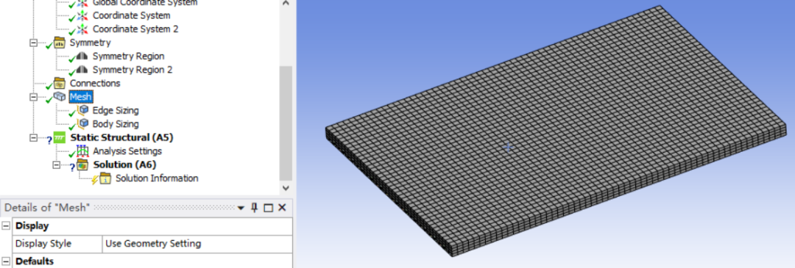Collapse the Static Structural tree node
795x268 pixels.
tap(34, 137)
